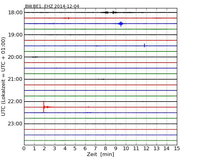The width and height of the screenshot is (201, 161).
Task: Select the "19:00" time label
Action: coord(15,35)
